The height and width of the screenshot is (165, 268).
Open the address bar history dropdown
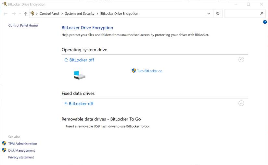(209, 14)
